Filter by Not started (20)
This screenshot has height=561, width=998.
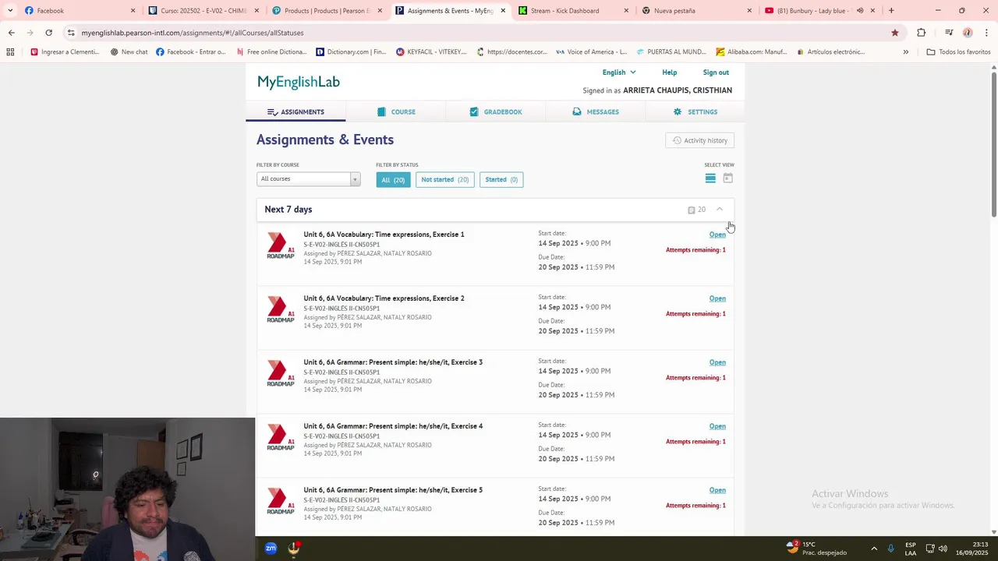coord(444,179)
